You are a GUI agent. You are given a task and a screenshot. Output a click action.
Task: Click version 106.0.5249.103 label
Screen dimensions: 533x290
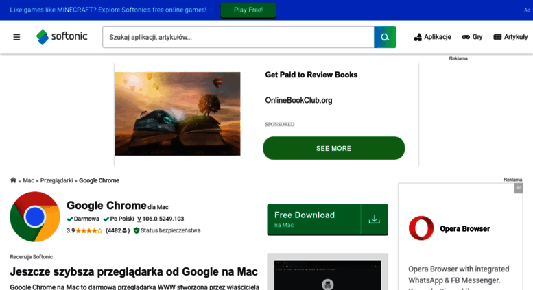161,219
